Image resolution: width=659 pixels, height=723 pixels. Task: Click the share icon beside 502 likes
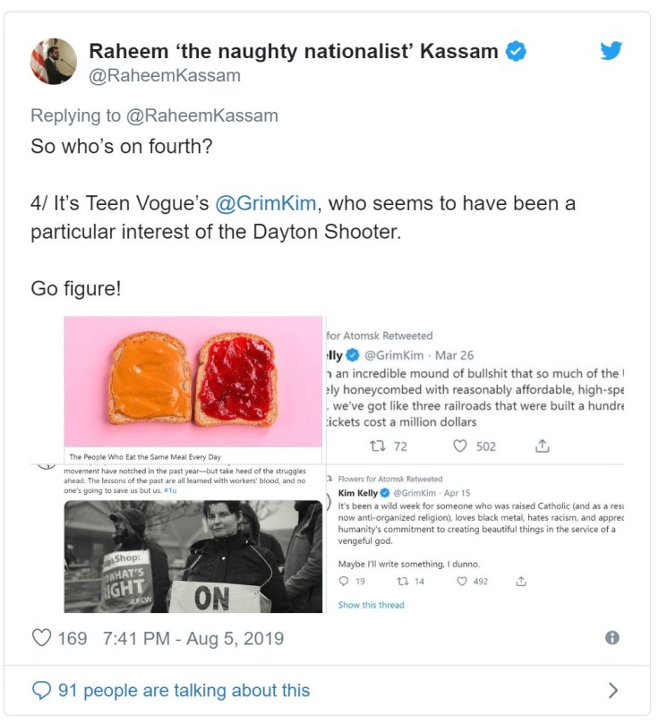pos(543,446)
